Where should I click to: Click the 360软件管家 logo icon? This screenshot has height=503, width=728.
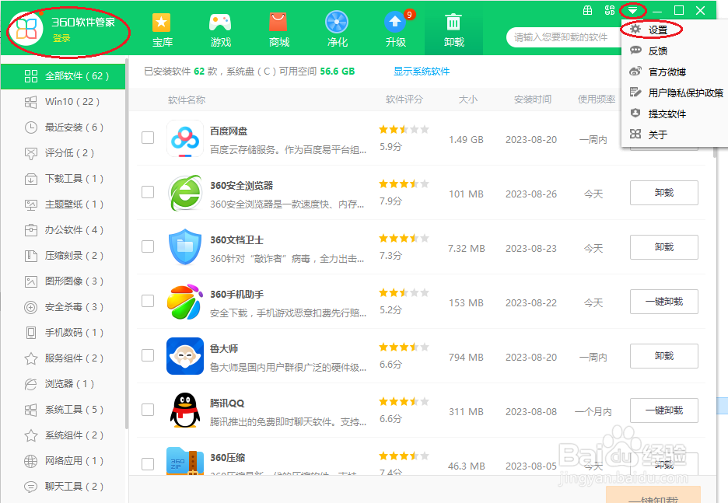coord(26,29)
